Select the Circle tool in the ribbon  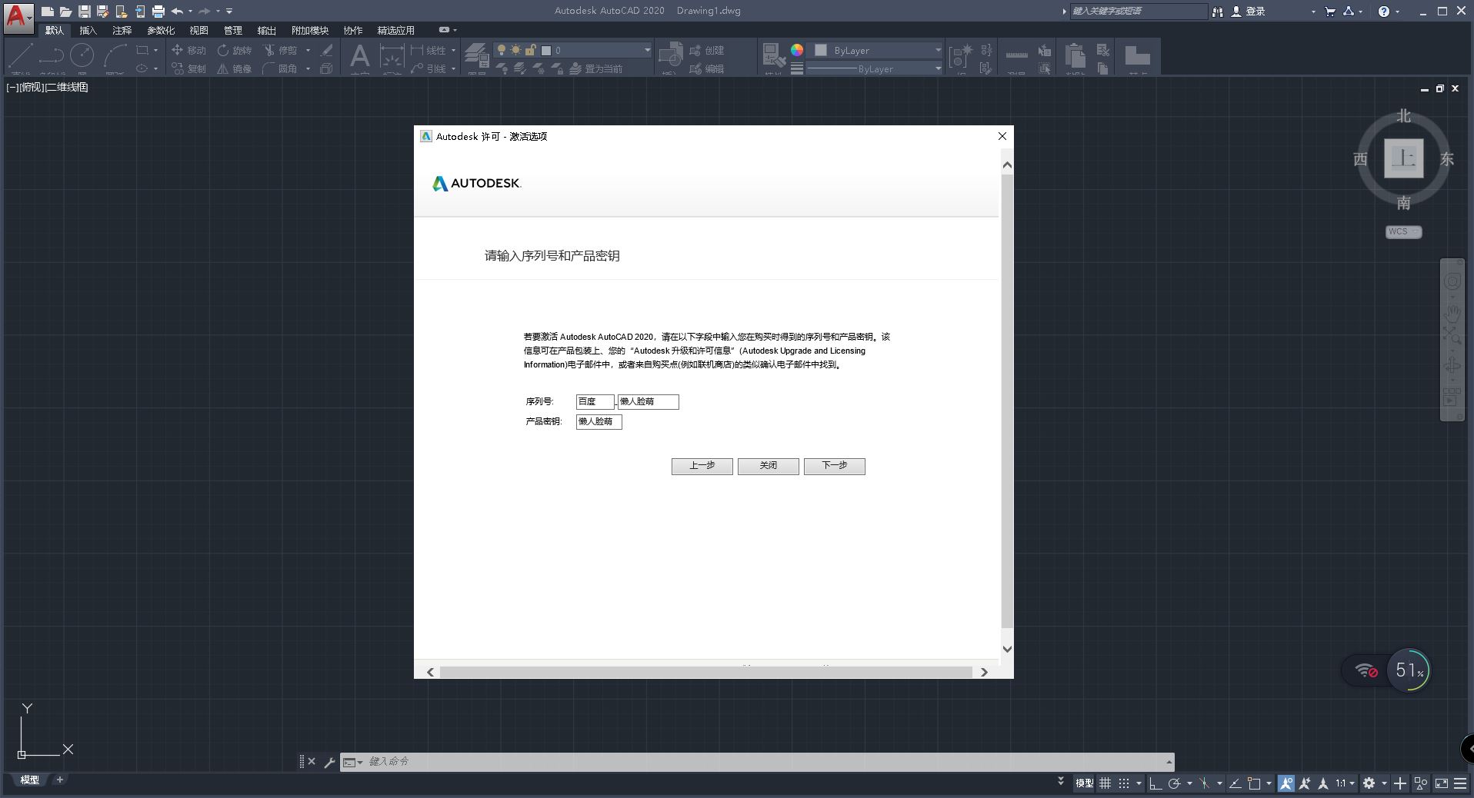coord(82,55)
